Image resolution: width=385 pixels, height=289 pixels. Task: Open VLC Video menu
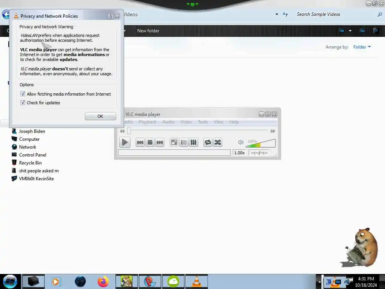[x=186, y=122]
